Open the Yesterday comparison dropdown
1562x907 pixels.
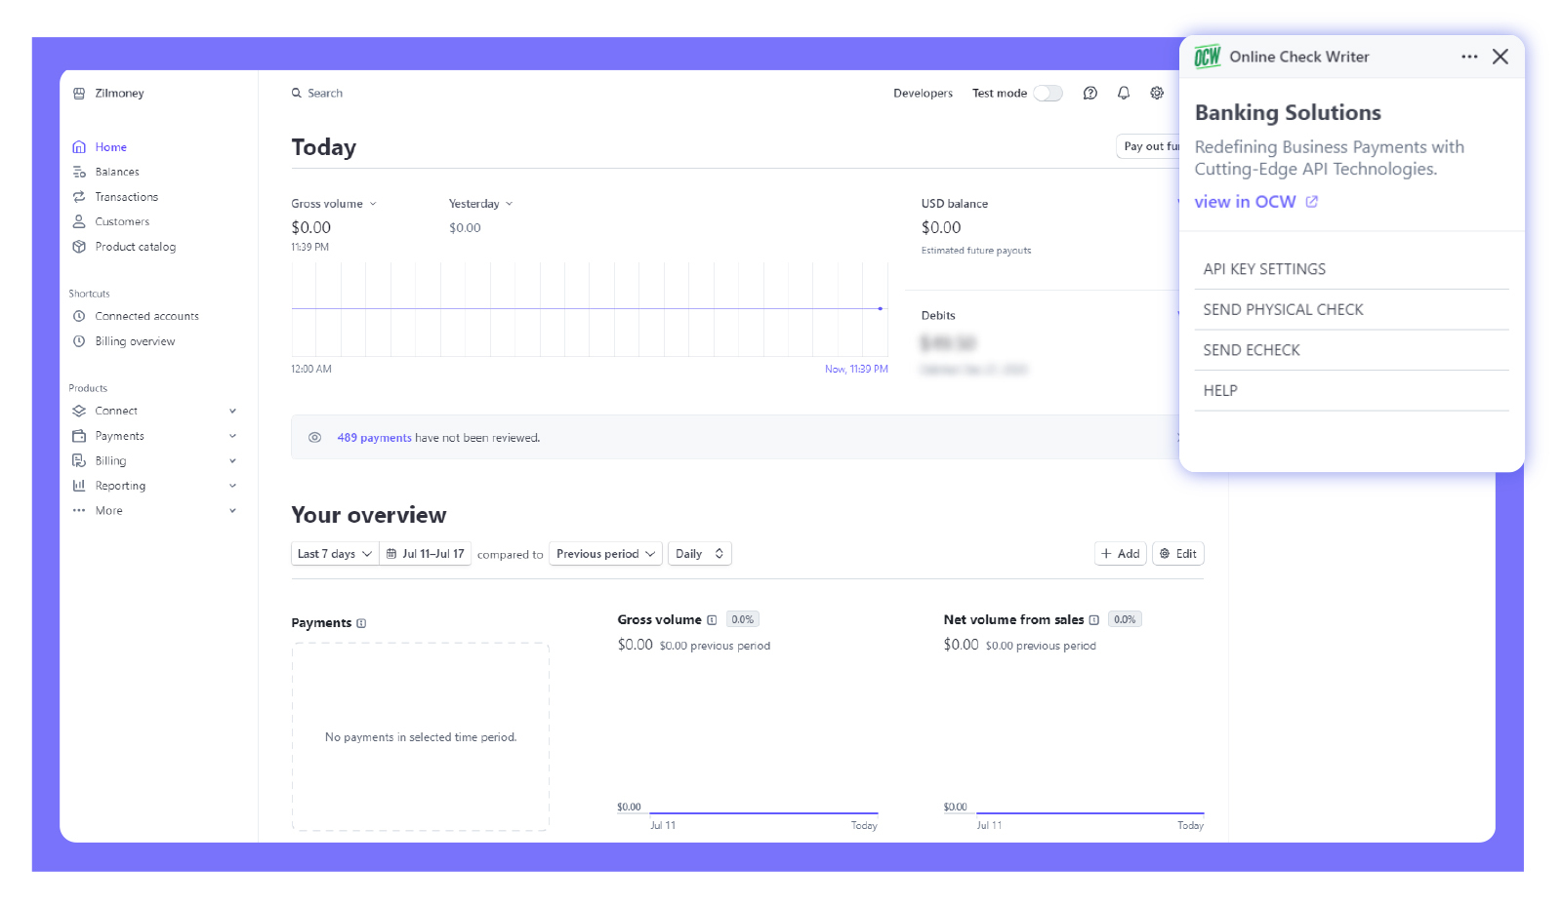480,204
